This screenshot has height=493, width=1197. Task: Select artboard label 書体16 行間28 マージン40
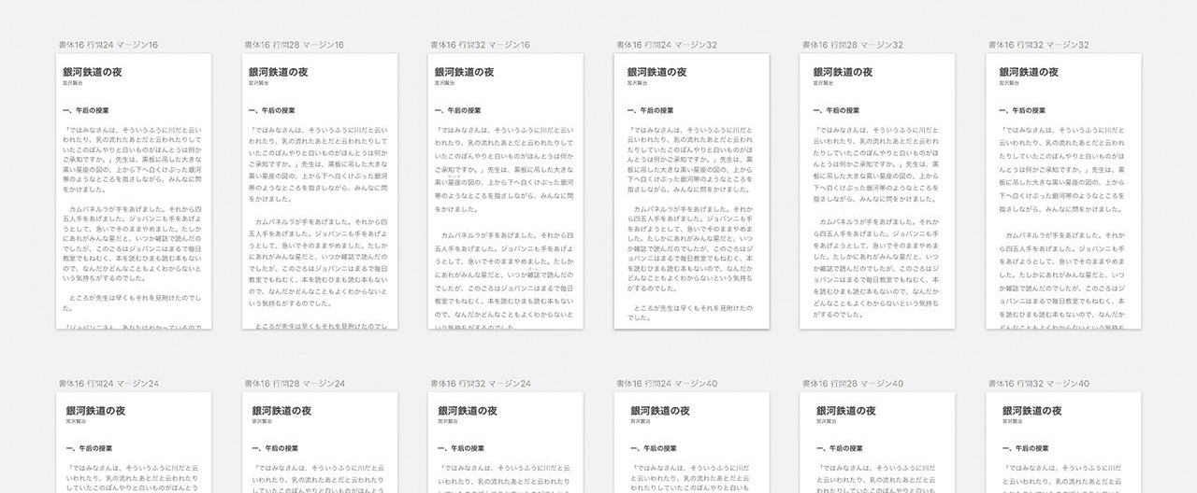click(853, 384)
